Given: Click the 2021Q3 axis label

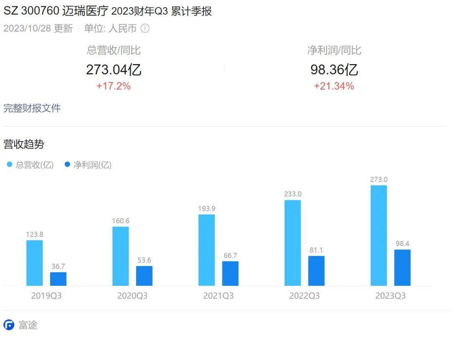Looking at the screenshot, I should (218, 296).
